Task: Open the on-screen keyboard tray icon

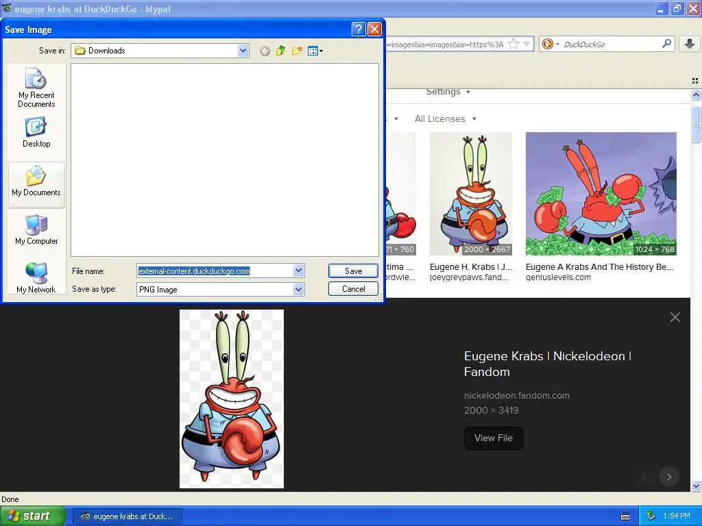Action: [625, 516]
